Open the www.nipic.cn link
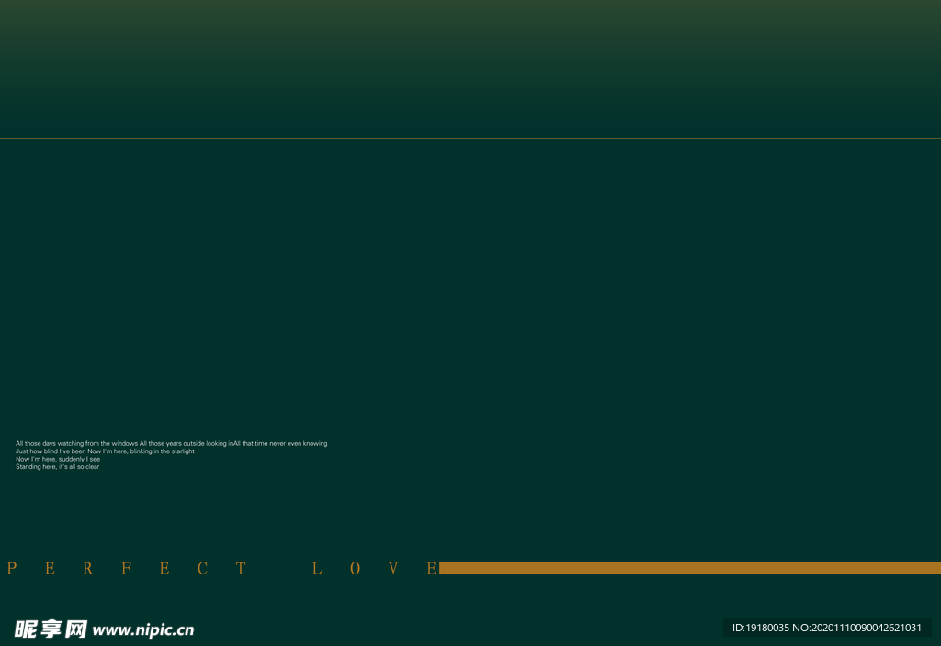Screen dimensions: 941x646 [x=144, y=630]
